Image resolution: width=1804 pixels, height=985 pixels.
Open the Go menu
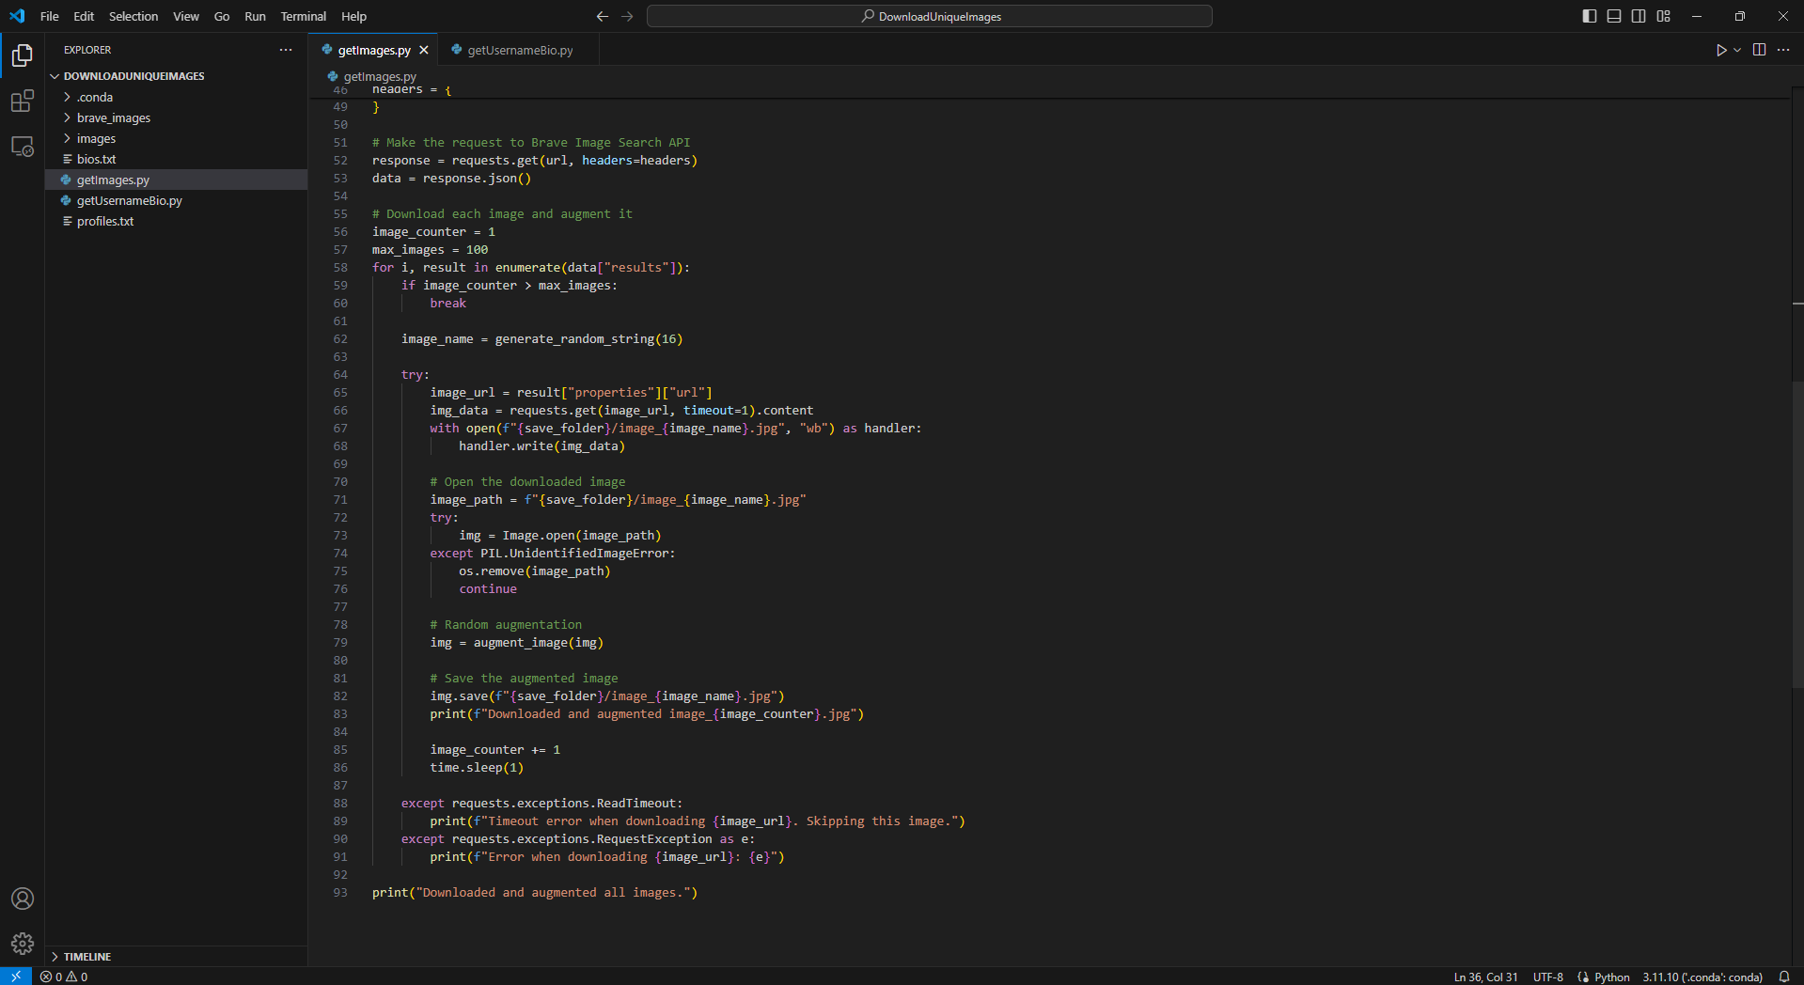(222, 16)
